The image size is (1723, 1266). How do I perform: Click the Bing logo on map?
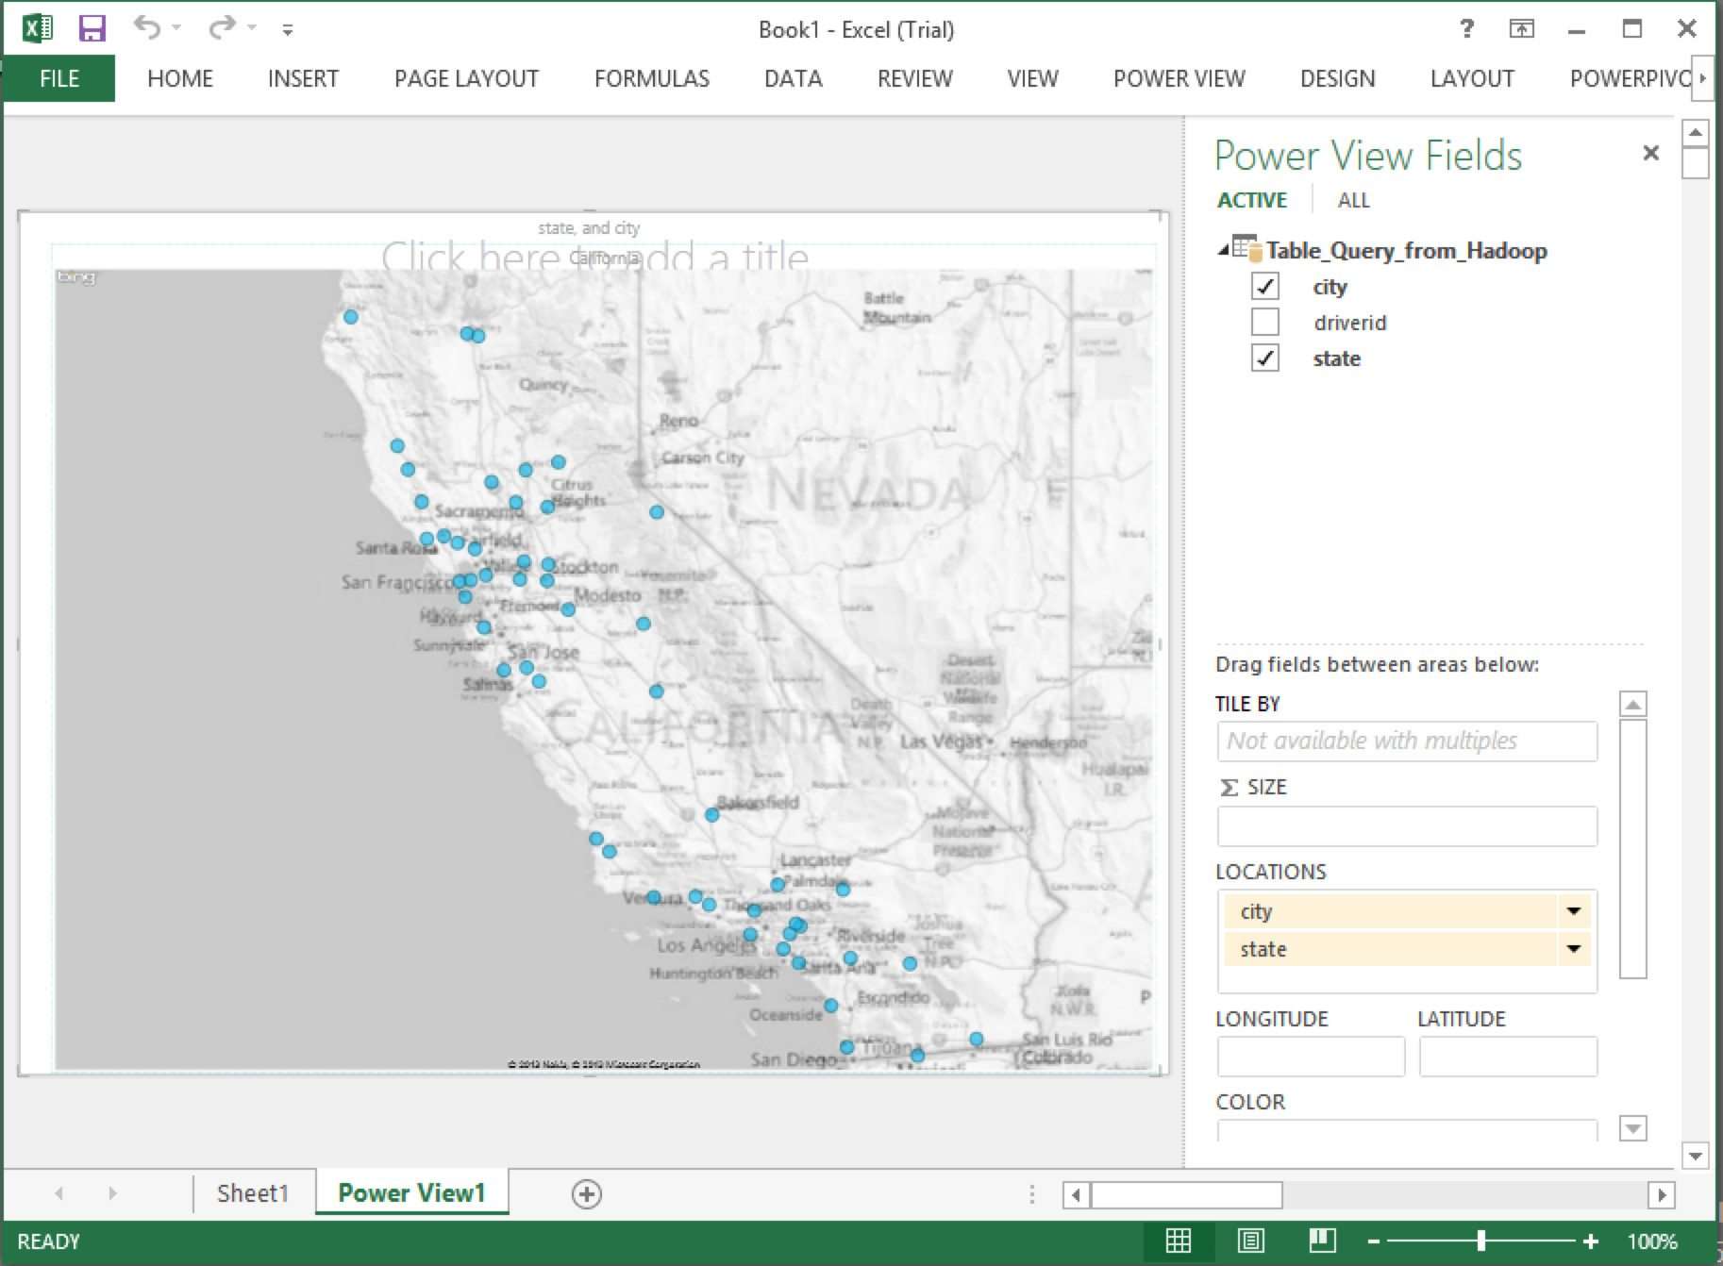(x=76, y=276)
